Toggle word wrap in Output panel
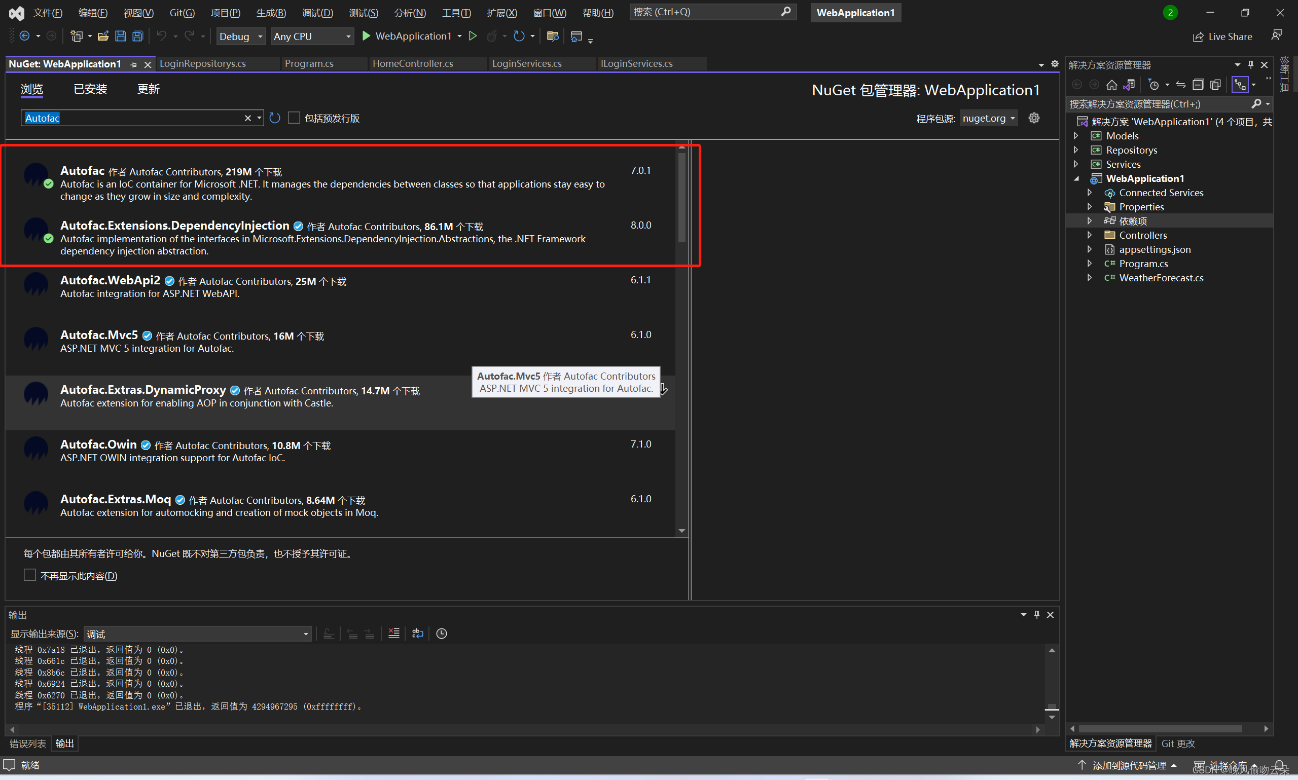This screenshot has height=780, width=1298. click(x=417, y=634)
